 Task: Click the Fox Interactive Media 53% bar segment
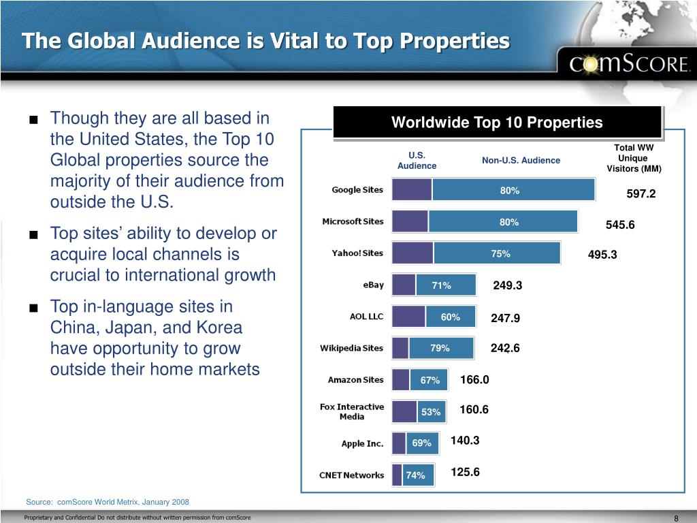click(x=431, y=412)
